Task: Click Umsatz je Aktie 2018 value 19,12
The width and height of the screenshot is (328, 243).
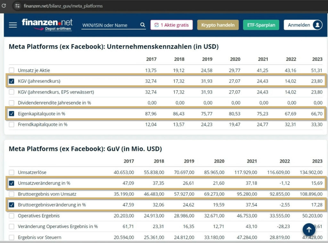Action: click(x=179, y=70)
